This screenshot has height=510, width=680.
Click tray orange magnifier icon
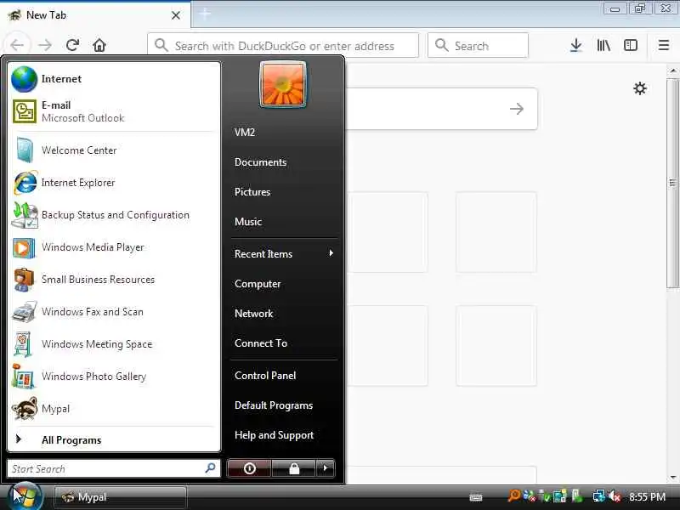(x=514, y=496)
